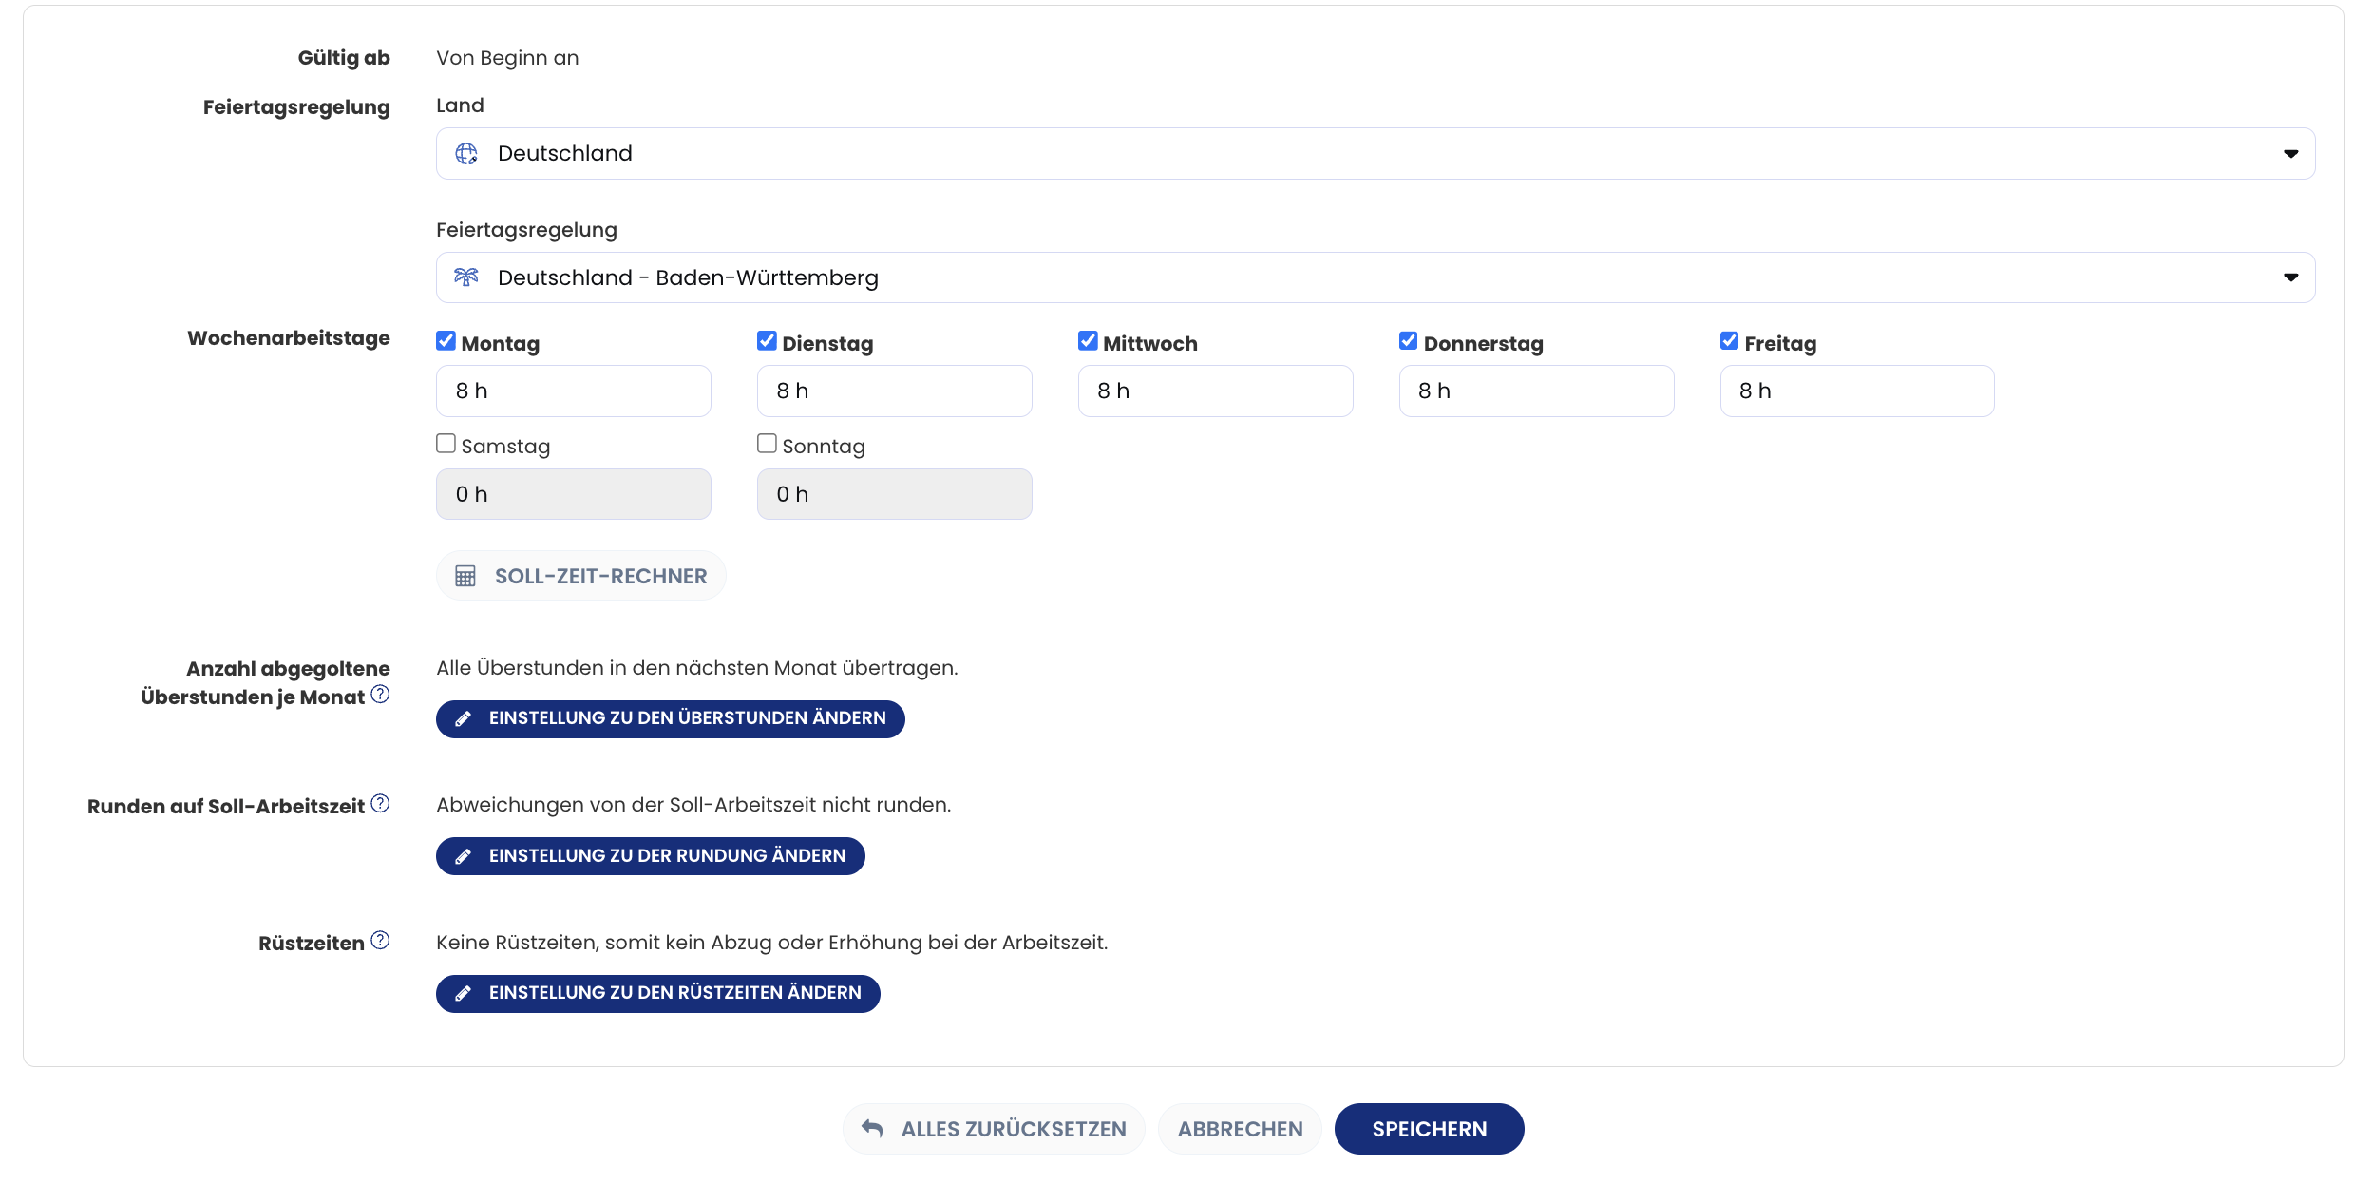Click pencil icon on Überstunden ändern button
The width and height of the screenshot is (2354, 1184).
(463, 719)
